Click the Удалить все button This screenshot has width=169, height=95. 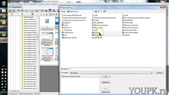click(106, 92)
